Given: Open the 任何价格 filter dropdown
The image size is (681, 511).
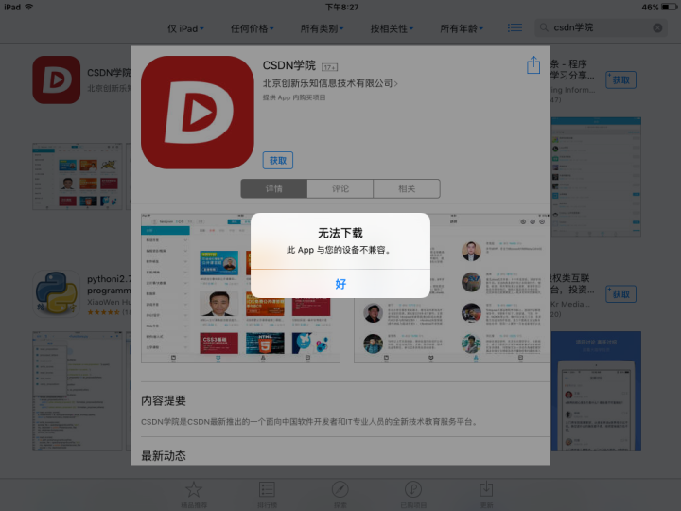Looking at the screenshot, I should (252, 28).
